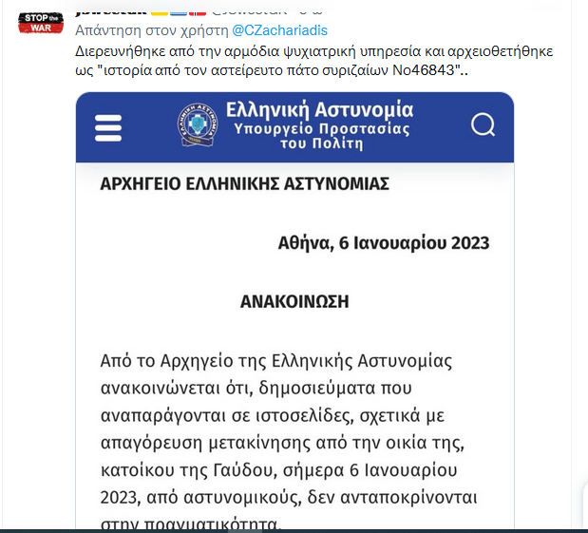588x533 pixels.
Task: Click the Υπουργείο Προστασίας του Πολίτη subtitle
Action: tap(322, 136)
